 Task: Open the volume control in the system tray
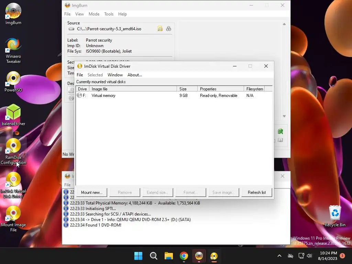(x=309, y=256)
